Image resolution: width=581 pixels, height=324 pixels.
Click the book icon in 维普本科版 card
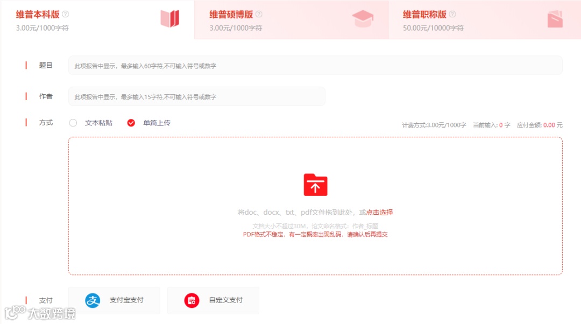point(169,18)
